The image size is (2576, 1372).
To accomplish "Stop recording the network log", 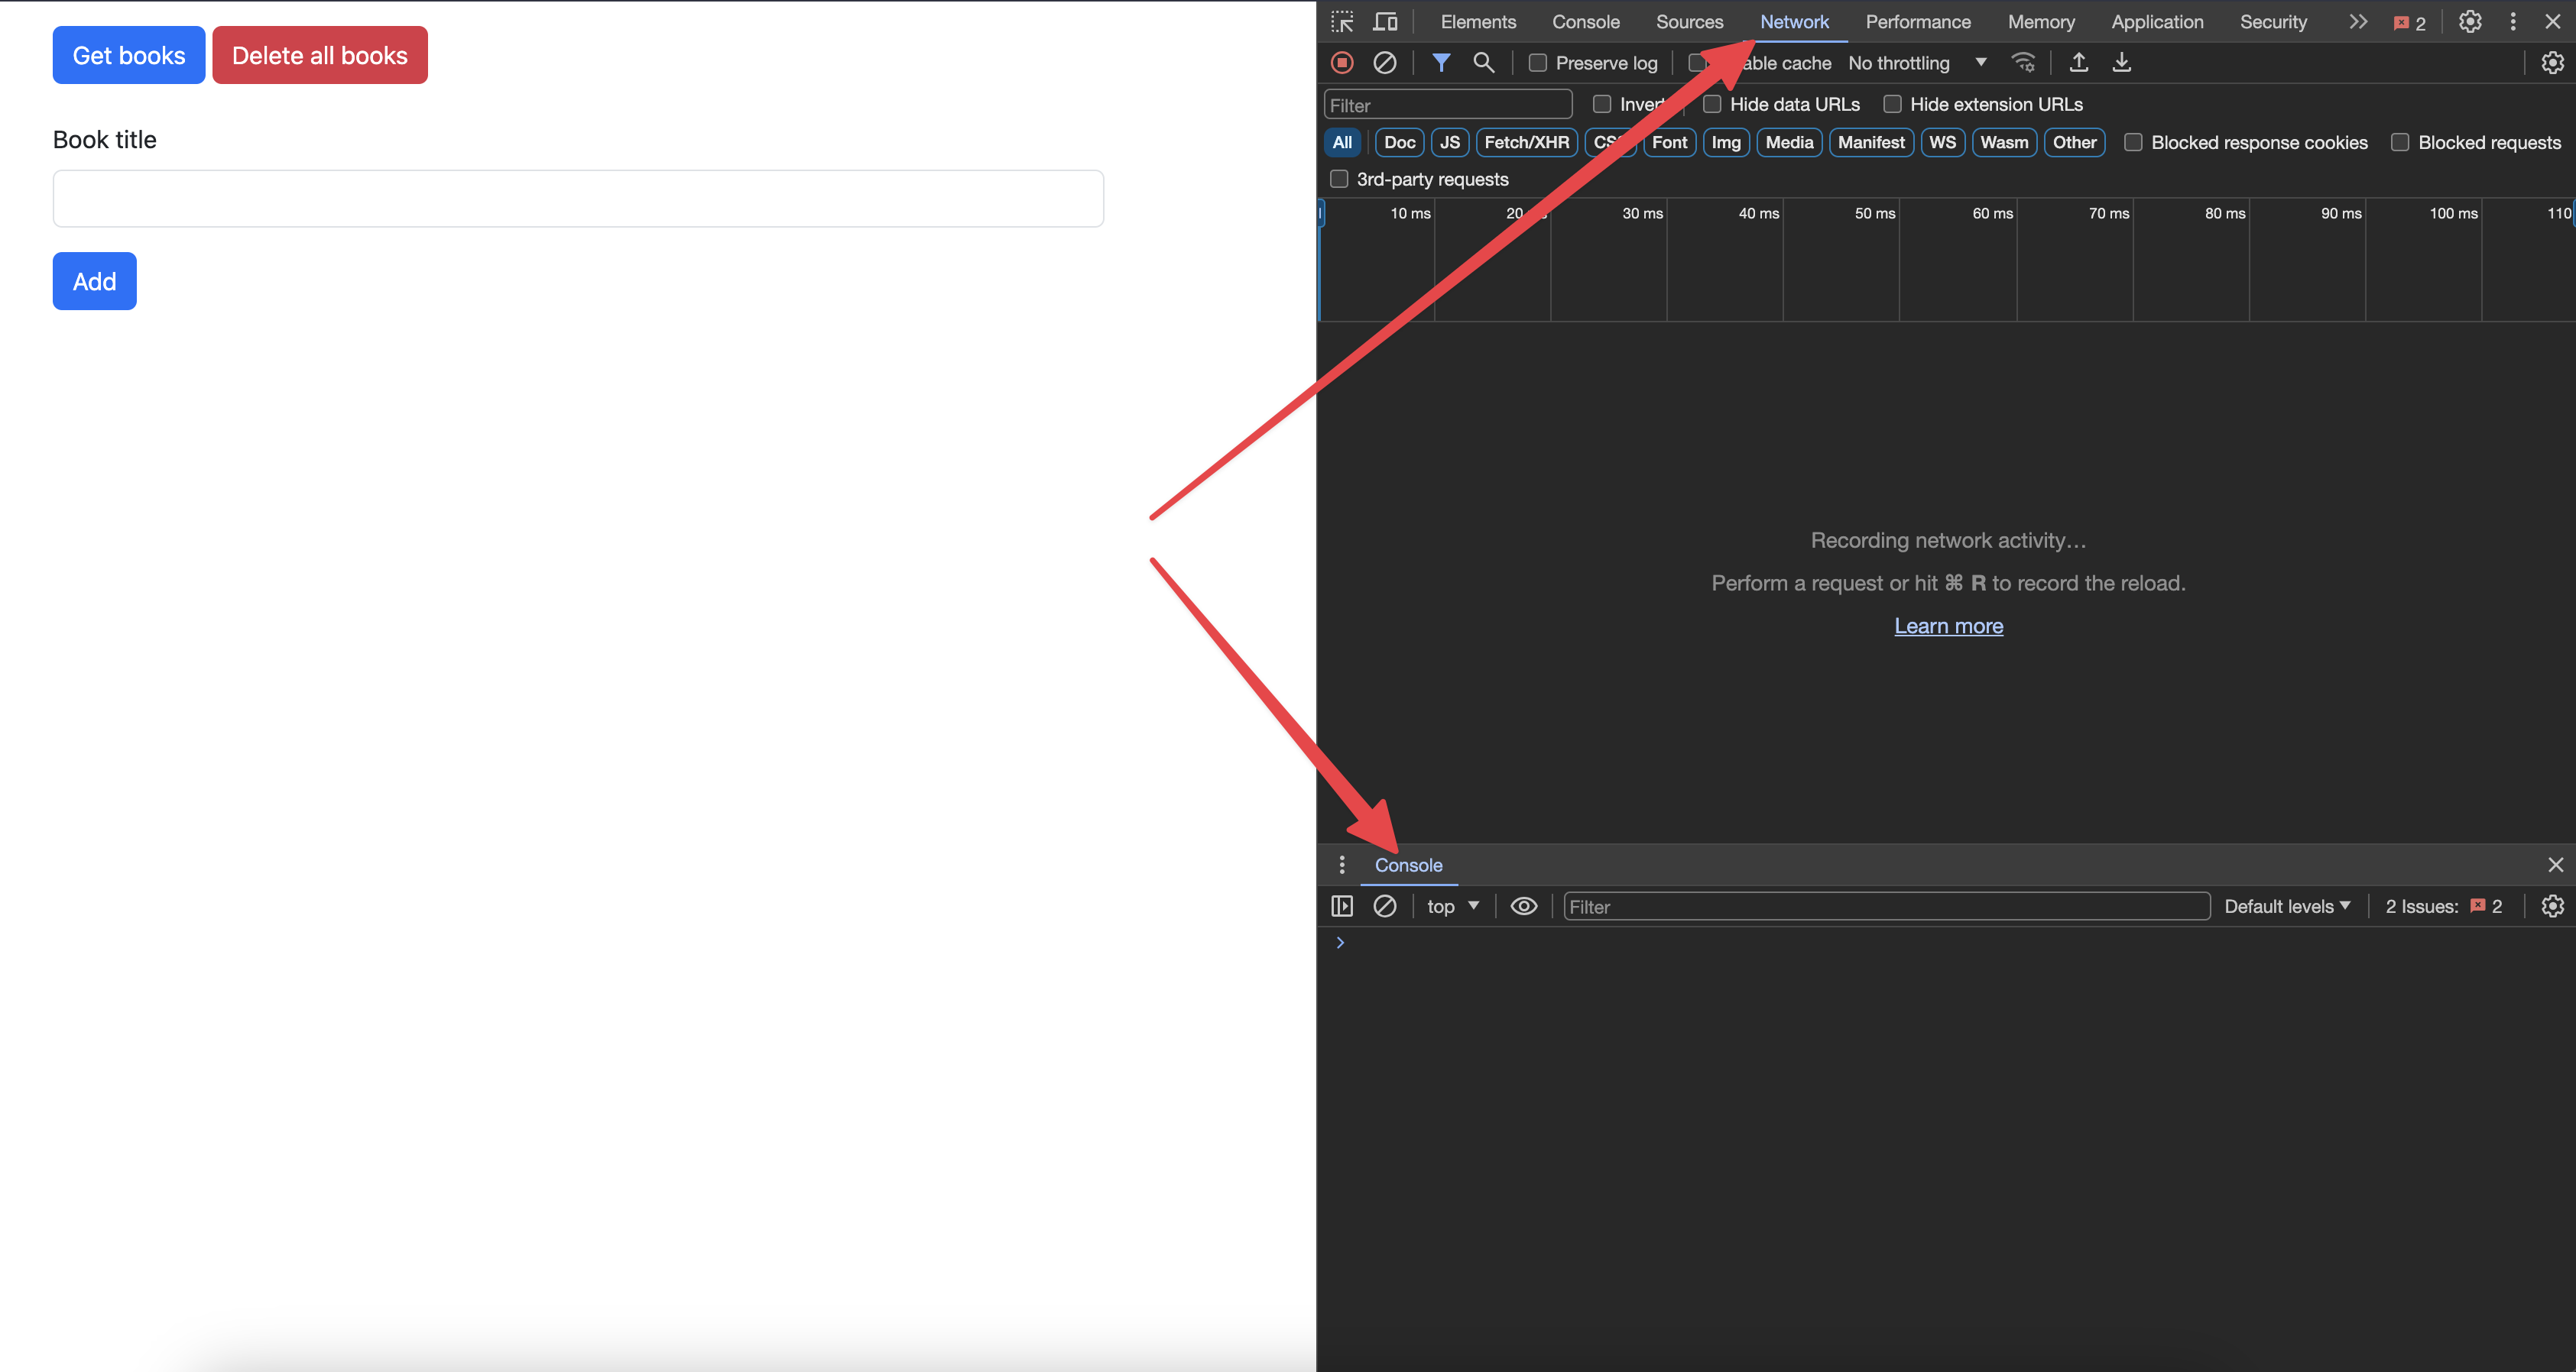I will click(1342, 63).
